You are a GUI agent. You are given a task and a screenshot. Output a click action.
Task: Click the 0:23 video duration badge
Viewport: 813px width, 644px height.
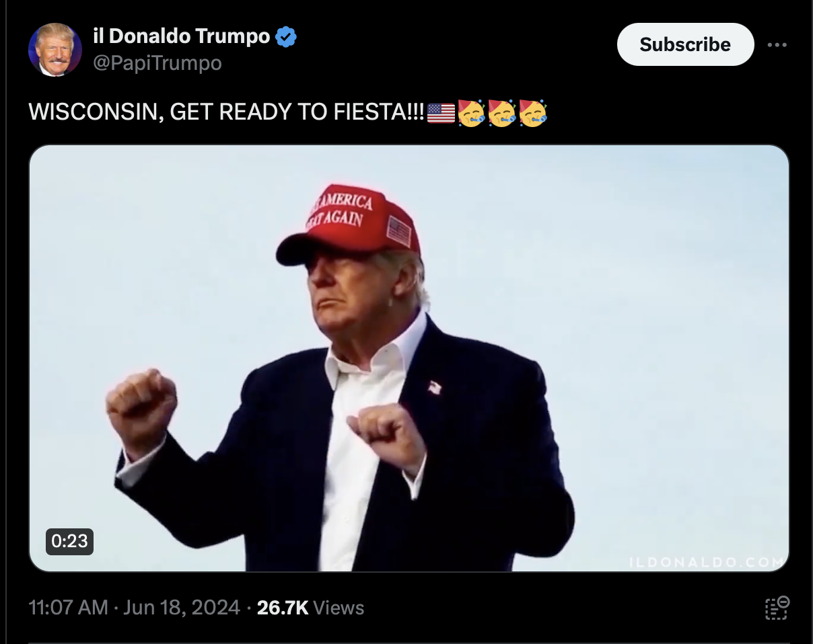[69, 541]
